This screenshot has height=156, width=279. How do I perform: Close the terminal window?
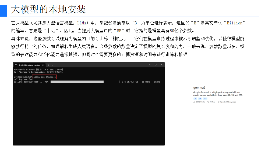[162, 65]
